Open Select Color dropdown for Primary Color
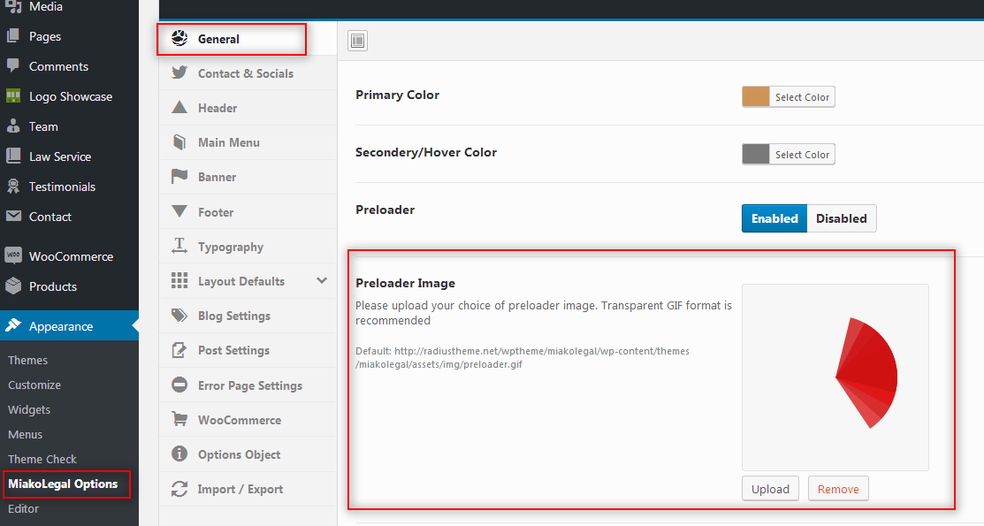 [802, 97]
